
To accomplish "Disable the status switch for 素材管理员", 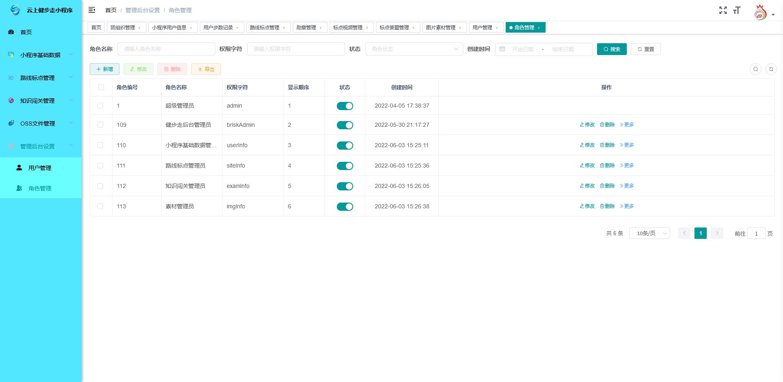I will click(345, 207).
